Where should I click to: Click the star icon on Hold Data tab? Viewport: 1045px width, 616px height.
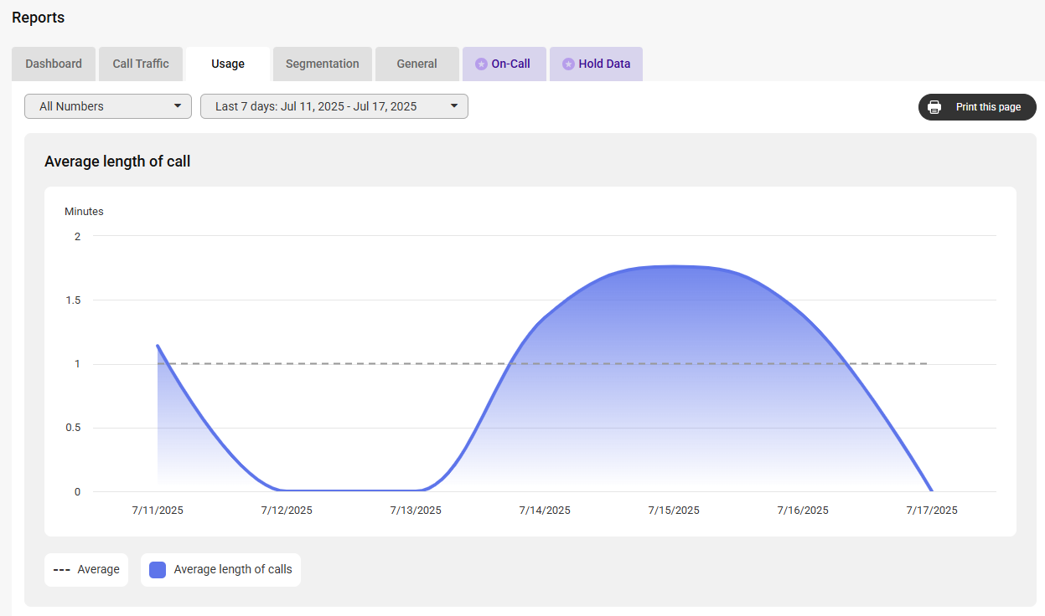568,64
